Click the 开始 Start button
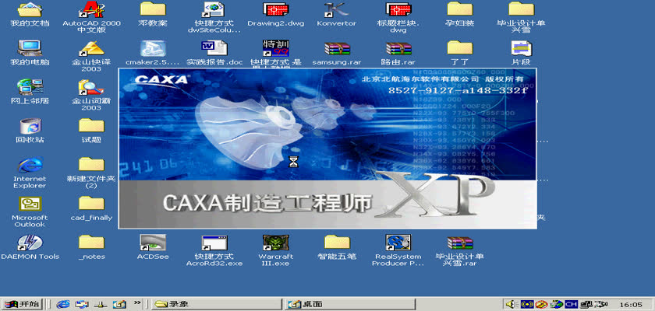This screenshot has height=311, width=655. pyautogui.click(x=21, y=304)
